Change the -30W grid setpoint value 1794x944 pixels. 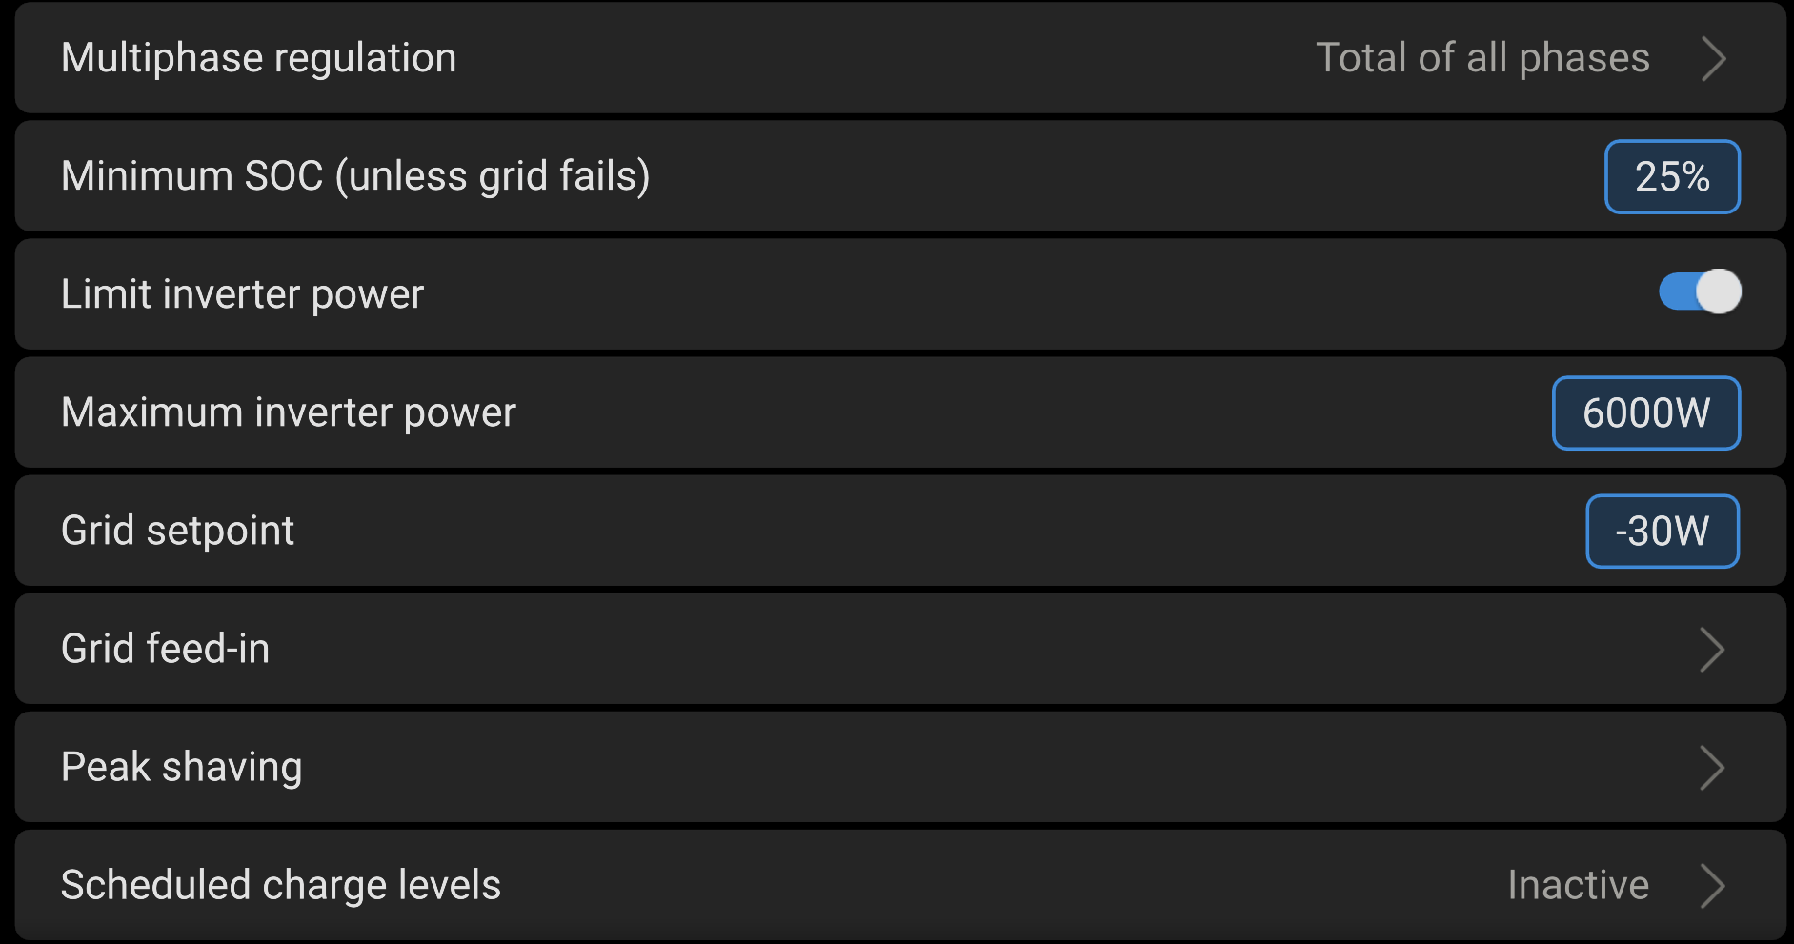1662,532
